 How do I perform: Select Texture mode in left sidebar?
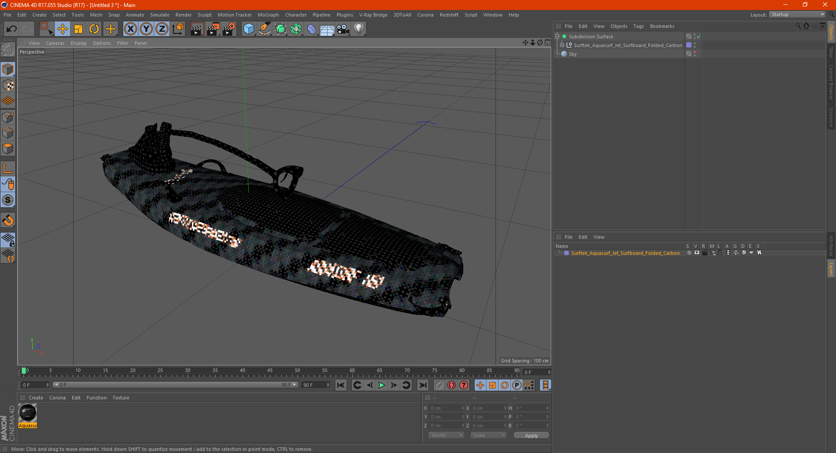tap(8, 85)
